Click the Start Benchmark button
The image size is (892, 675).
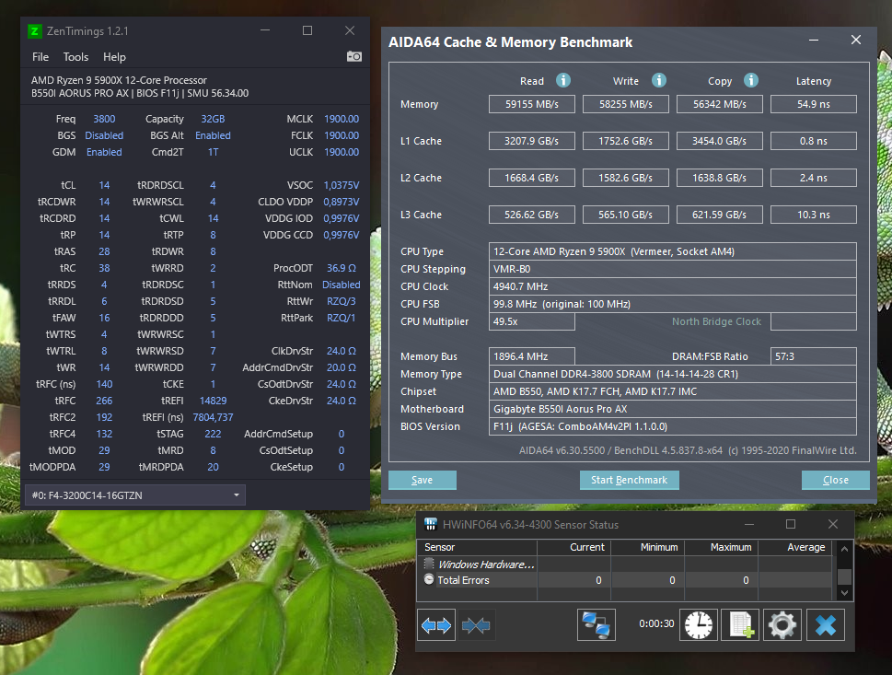coord(629,480)
